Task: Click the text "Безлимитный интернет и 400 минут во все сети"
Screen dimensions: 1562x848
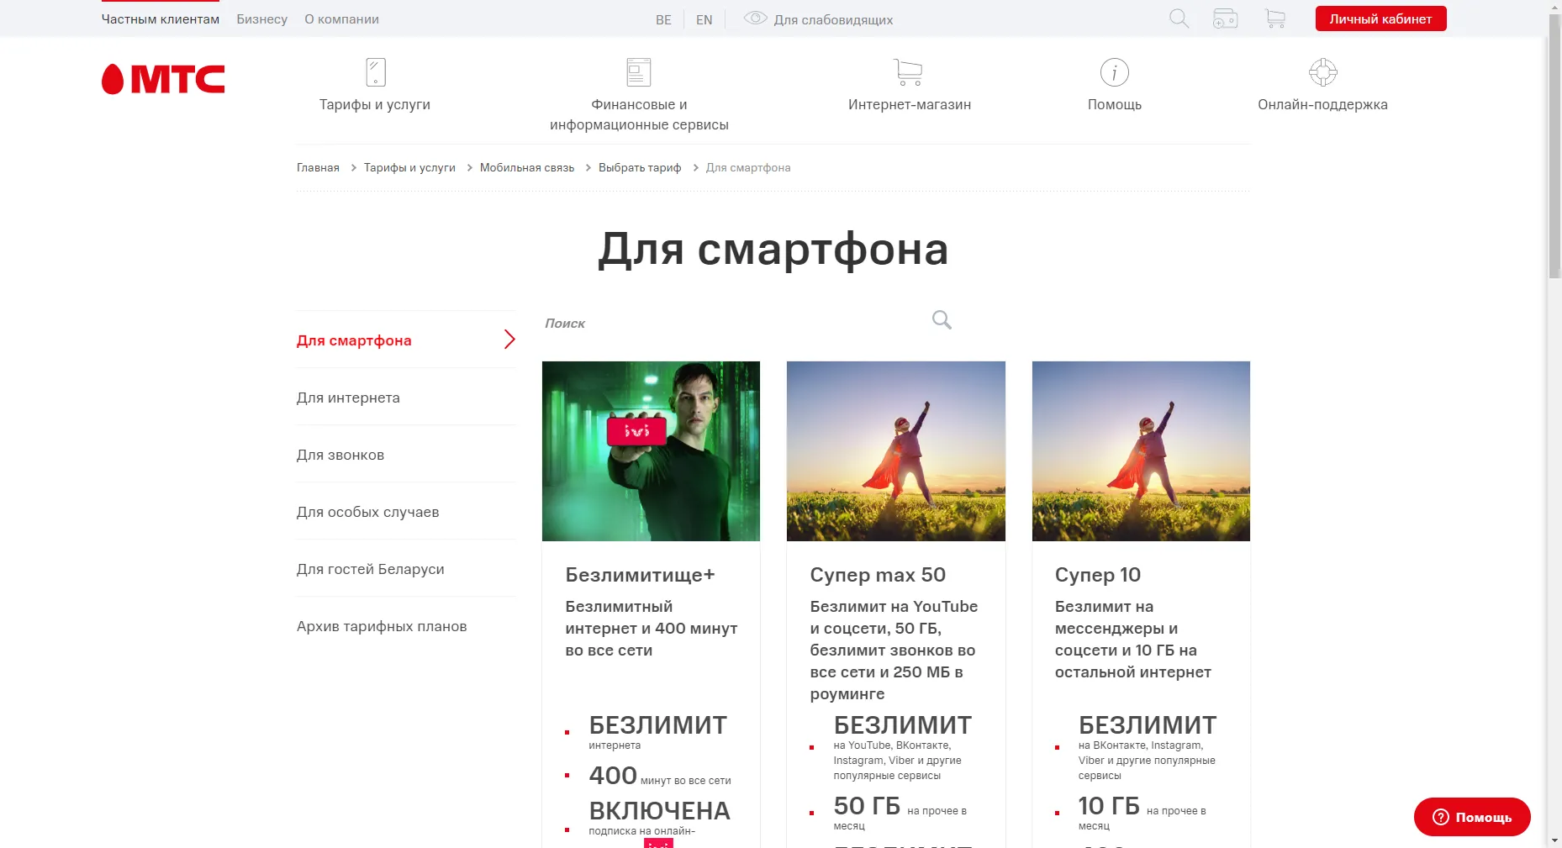Action: click(652, 628)
